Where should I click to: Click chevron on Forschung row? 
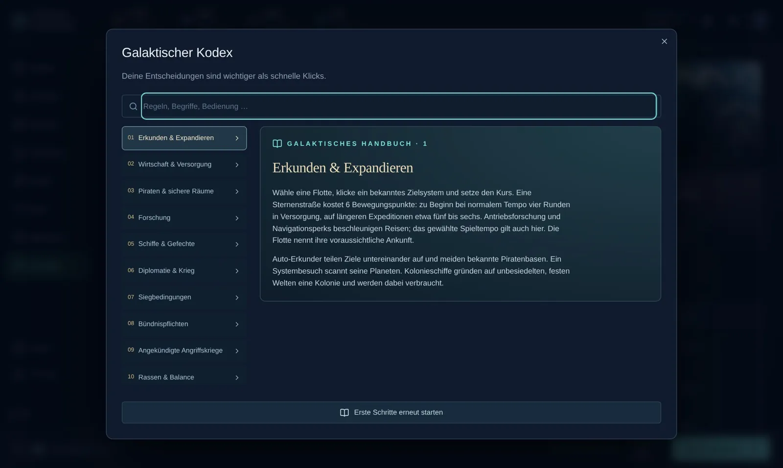pyautogui.click(x=237, y=218)
